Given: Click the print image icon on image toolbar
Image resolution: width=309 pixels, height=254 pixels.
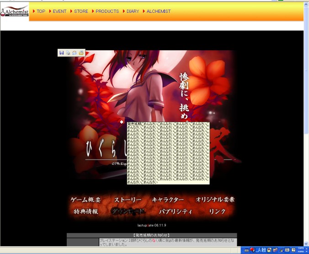Looking at the screenshot, I should [x=68, y=53].
